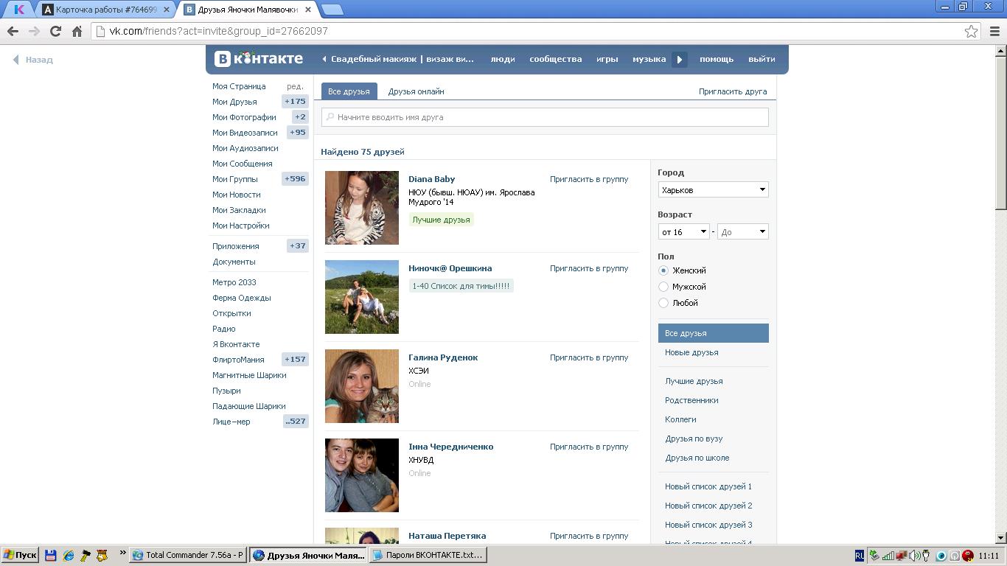Click the hammer icon in quick launch
The image size is (1007, 566).
[85, 556]
